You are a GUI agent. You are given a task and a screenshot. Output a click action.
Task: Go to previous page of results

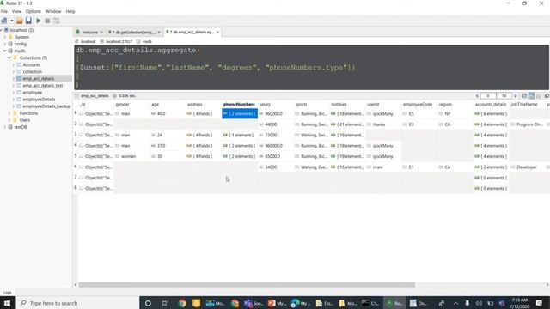(477, 95)
